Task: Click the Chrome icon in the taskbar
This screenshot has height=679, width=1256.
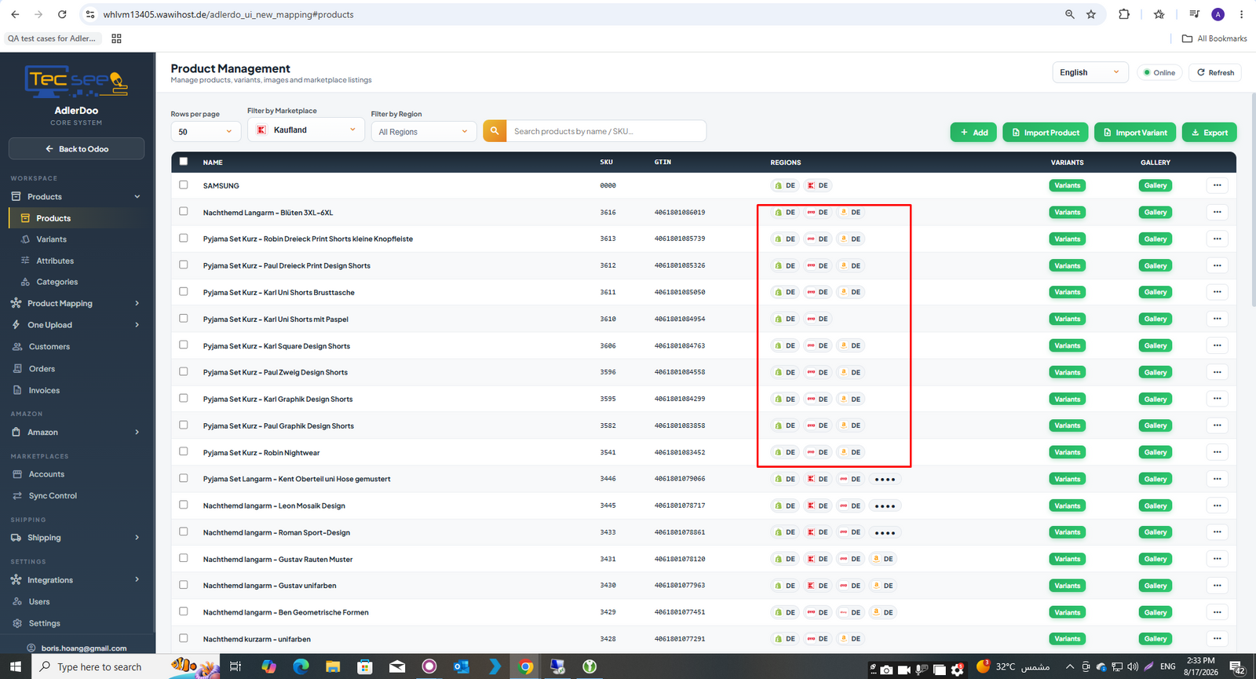Action: pyautogui.click(x=526, y=666)
